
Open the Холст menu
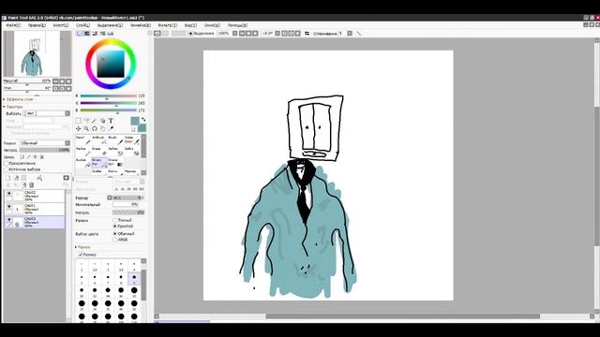click(60, 25)
